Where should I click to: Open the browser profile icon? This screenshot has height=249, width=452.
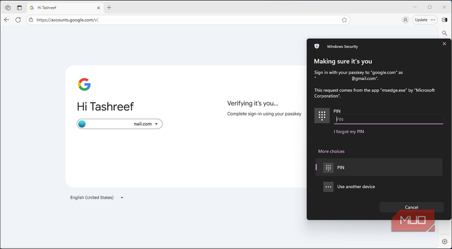tap(405, 20)
